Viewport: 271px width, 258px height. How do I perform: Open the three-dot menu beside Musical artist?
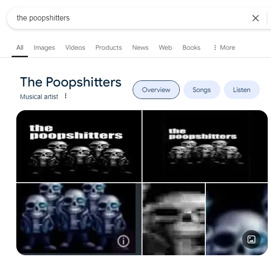(66, 96)
